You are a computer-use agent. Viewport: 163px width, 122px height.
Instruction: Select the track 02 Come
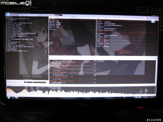click(x=73, y=60)
